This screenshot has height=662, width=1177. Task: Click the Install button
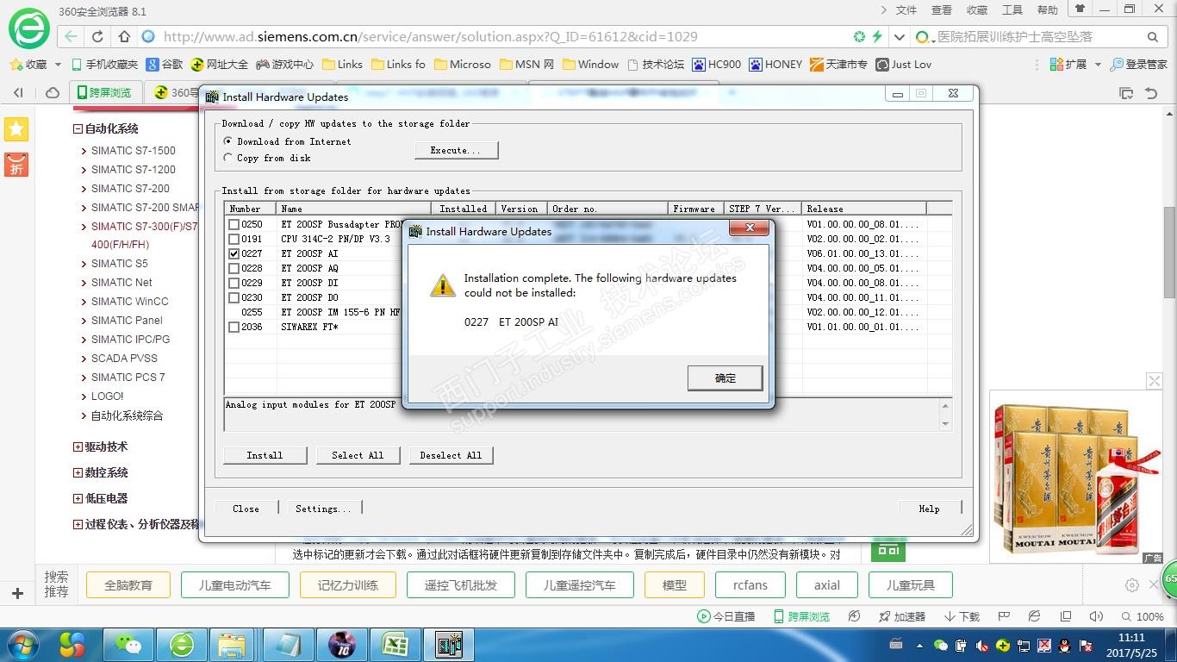(x=265, y=455)
